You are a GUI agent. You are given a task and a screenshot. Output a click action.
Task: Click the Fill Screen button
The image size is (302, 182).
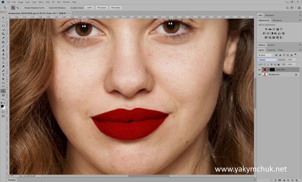[116, 8]
